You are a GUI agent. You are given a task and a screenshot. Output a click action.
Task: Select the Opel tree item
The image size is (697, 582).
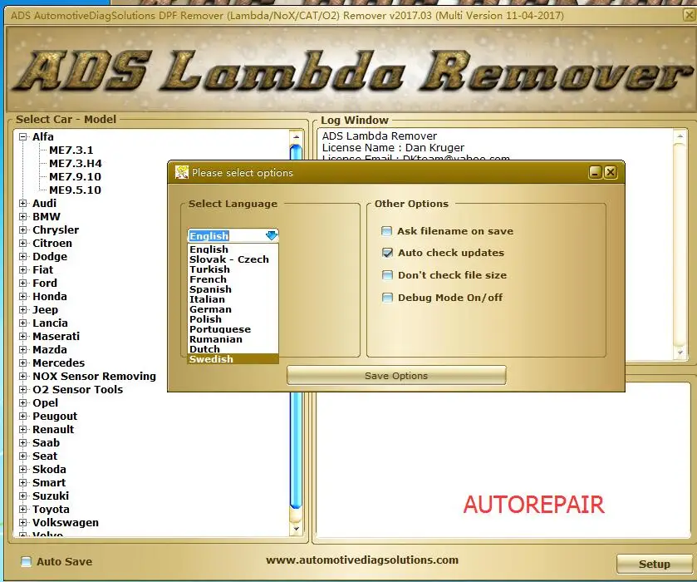pos(46,403)
